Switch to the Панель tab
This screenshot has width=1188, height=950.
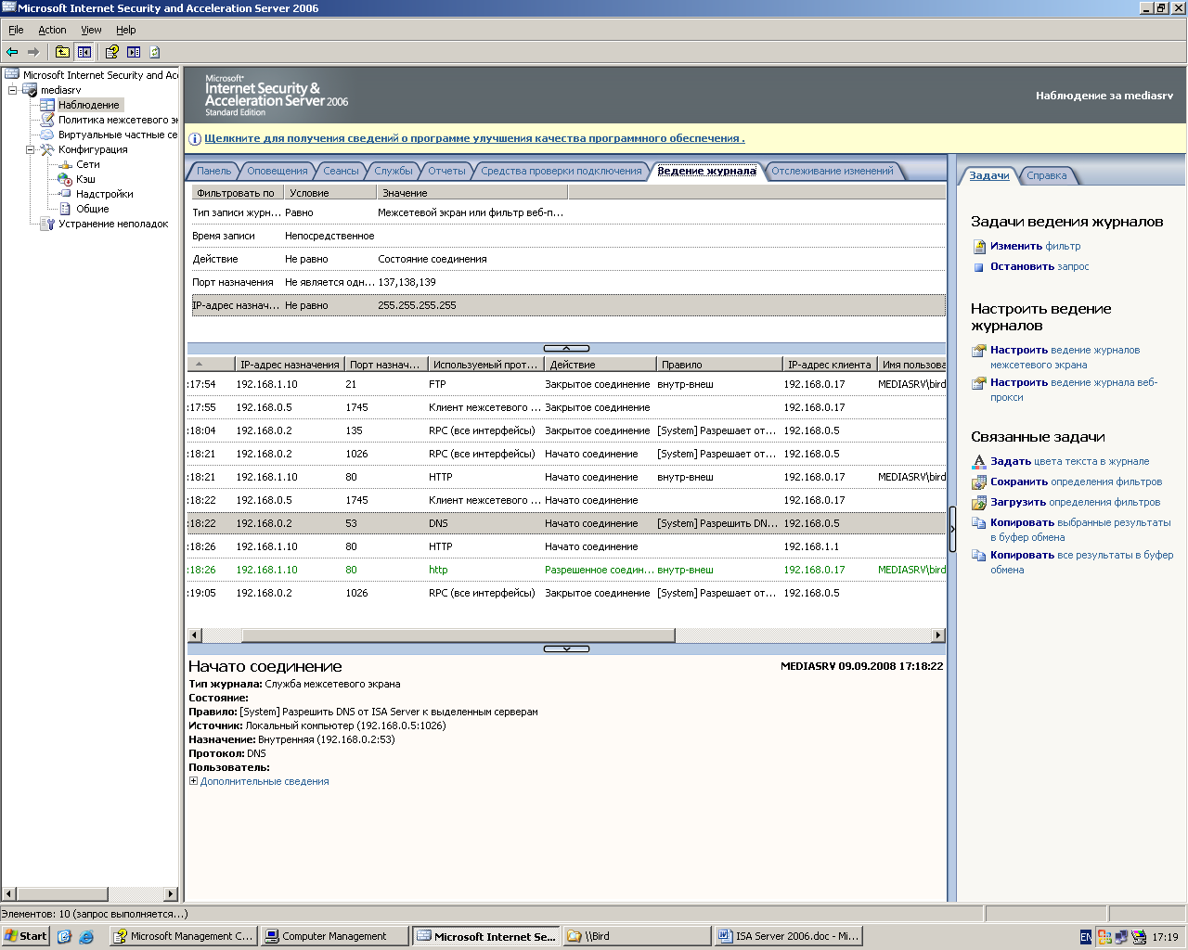coord(213,171)
